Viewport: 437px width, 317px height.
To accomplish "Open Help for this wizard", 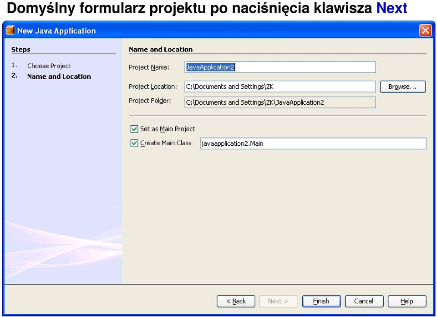I will 407,301.
